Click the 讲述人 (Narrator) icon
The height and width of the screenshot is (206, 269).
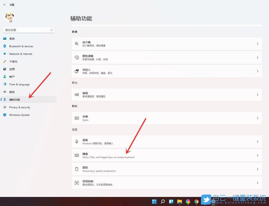[x=77, y=71]
